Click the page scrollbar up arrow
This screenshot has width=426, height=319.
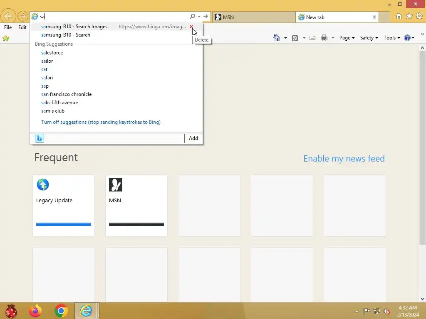pos(422,48)
